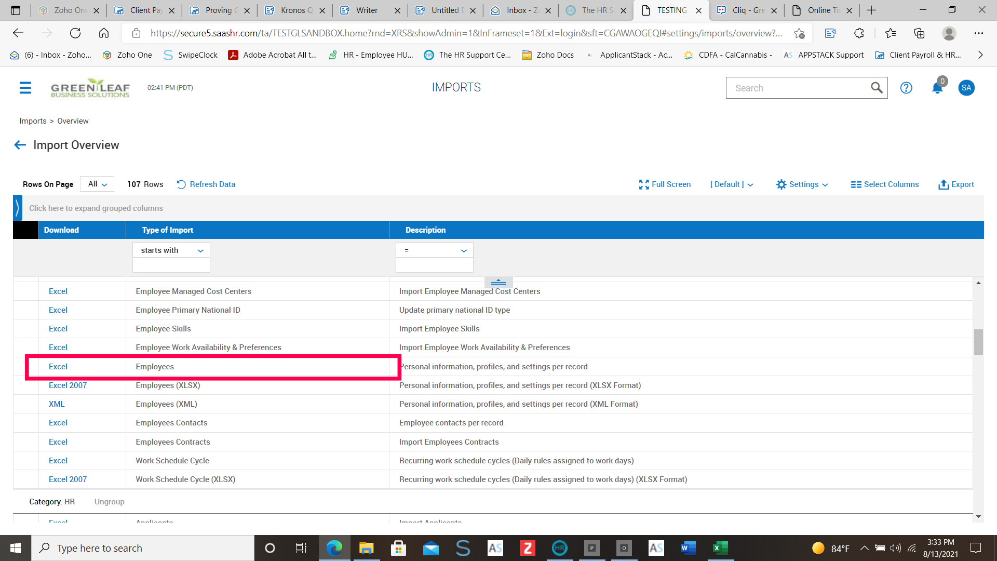Click the Ungroup category option
This screenshot has height=561, width=997.
click(109, 502)
